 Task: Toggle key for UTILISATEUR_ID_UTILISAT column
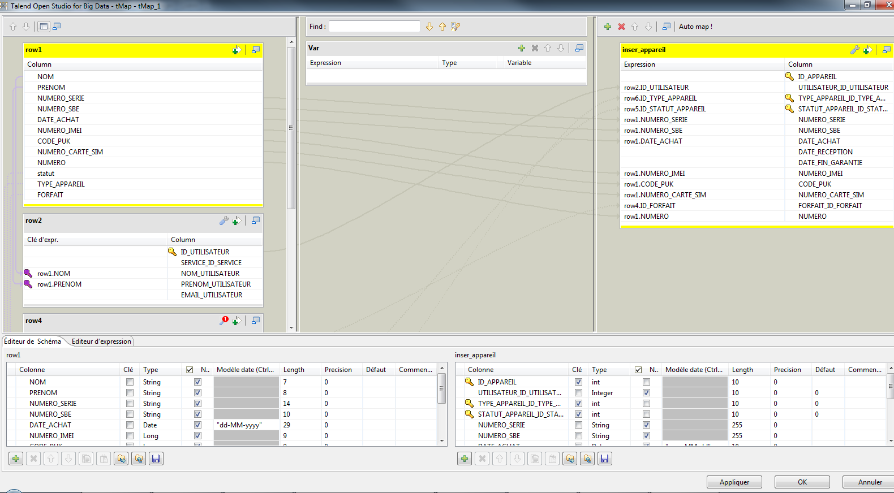pos(578,393)
